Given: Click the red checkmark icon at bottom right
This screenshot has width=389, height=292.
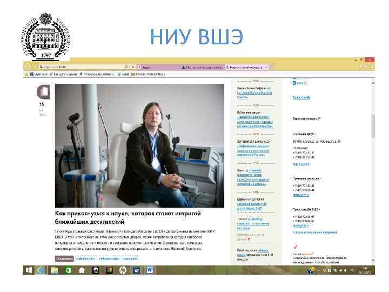Looking at the screenshot, I should (295, 247).
